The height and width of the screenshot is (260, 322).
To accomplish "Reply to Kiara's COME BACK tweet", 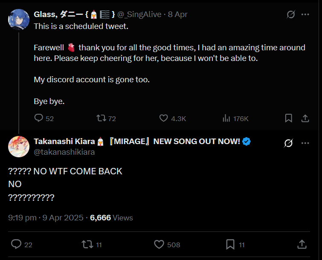I will point(16,244).
